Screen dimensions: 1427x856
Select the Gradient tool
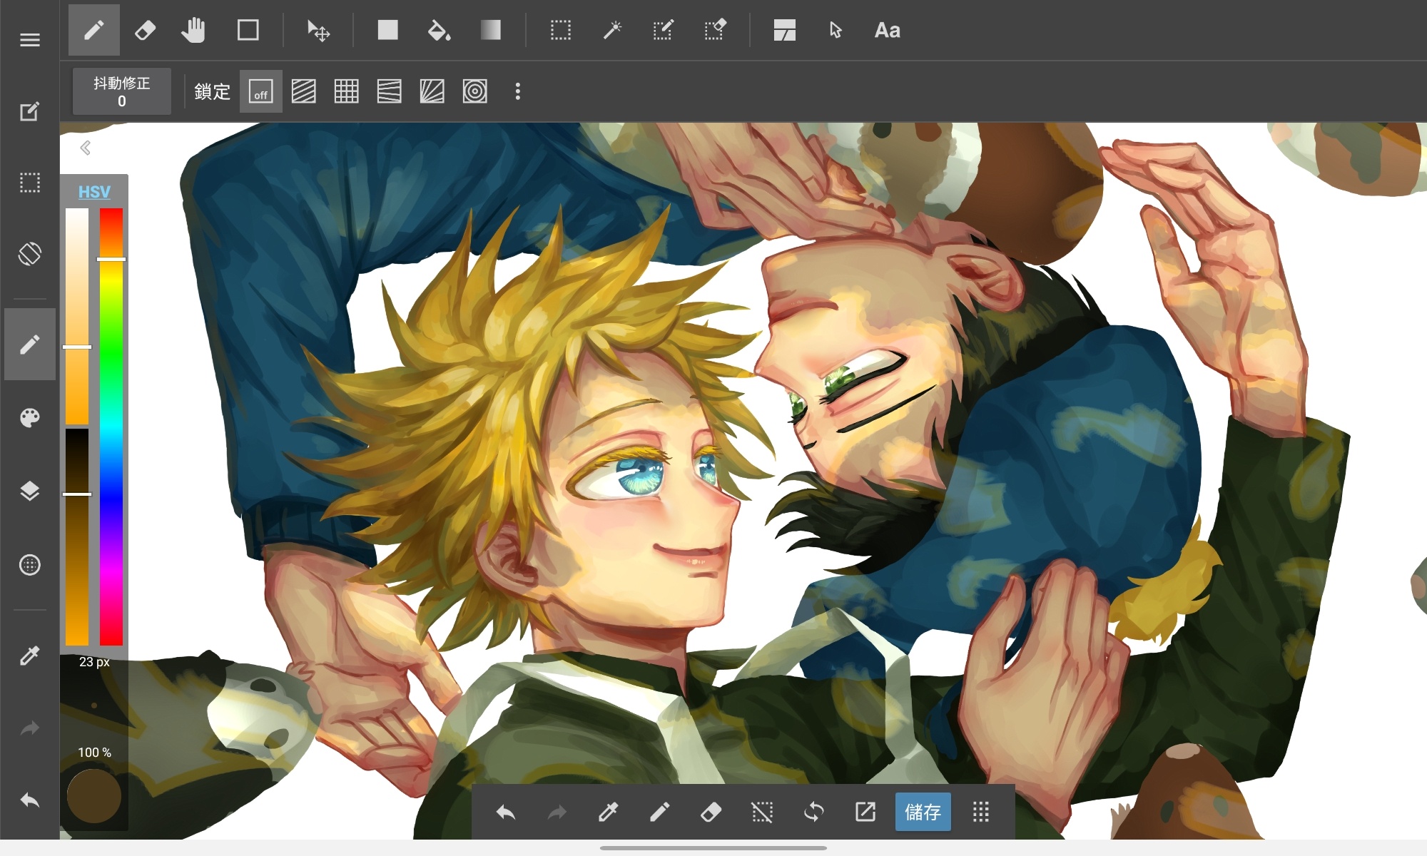[490, 30]
